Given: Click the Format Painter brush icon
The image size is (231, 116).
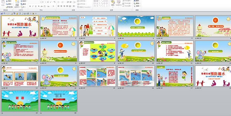Looking at the screenshot, I should pos(7,7).
